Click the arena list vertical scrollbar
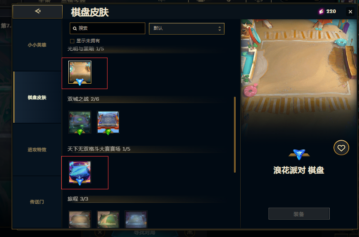 235,134
